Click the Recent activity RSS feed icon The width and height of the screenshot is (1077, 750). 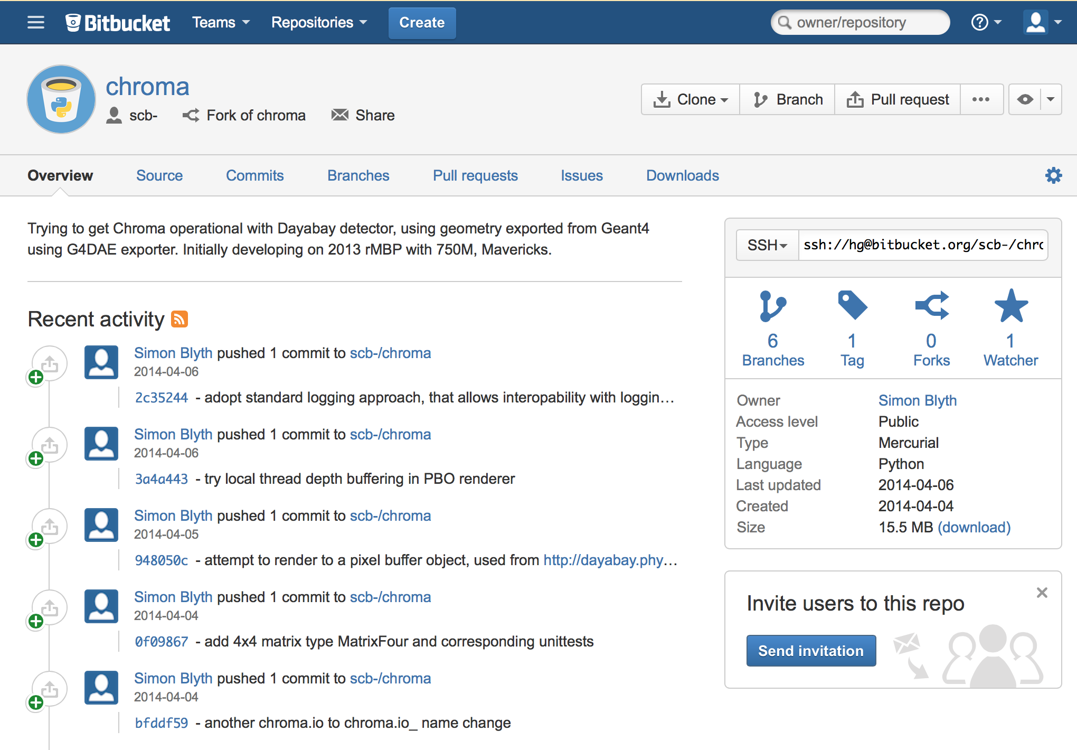(x=179, y=319)
